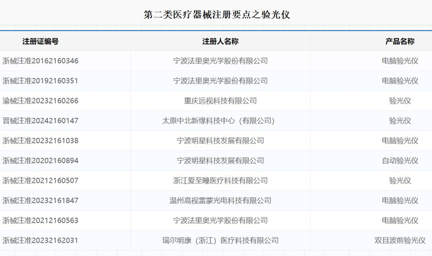Click the 注册证编号 column header
Image resolution: width=432 pixels, height=256 pixels.
tap(40, 41)
